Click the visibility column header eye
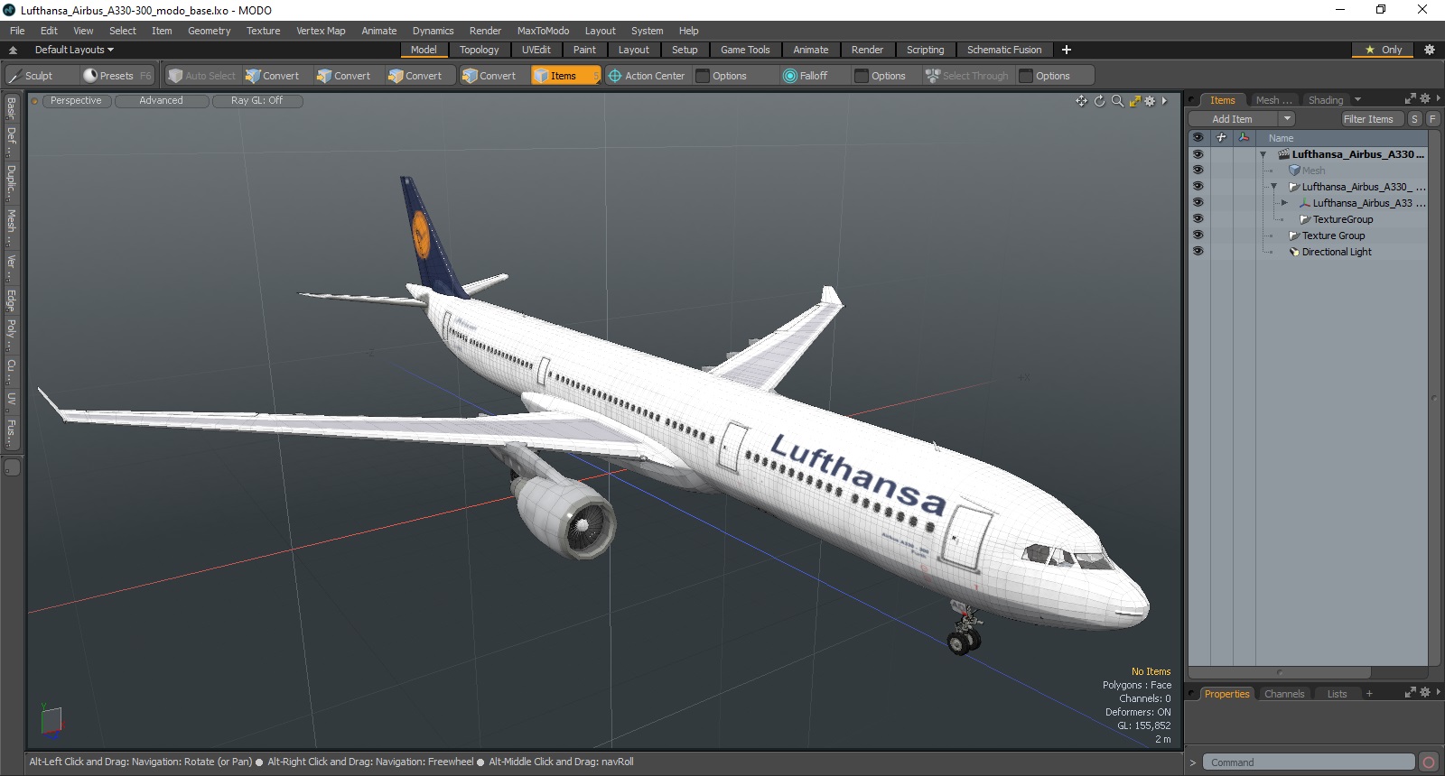Viewport: 1445px width, 776px height. (x=1198, y=138)
